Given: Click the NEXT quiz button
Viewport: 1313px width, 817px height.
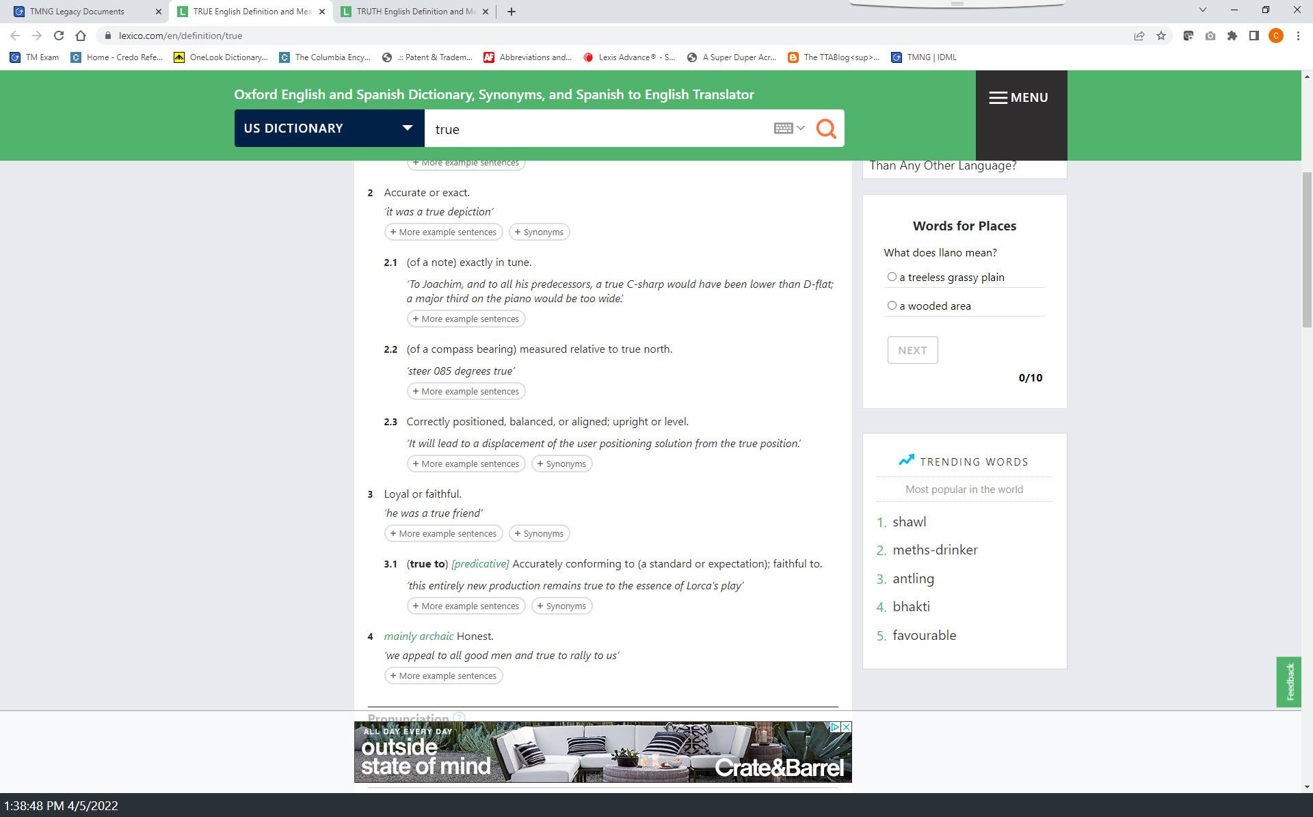Looking at the screenshot, I should pyautogui.click(x=912, y=350).
